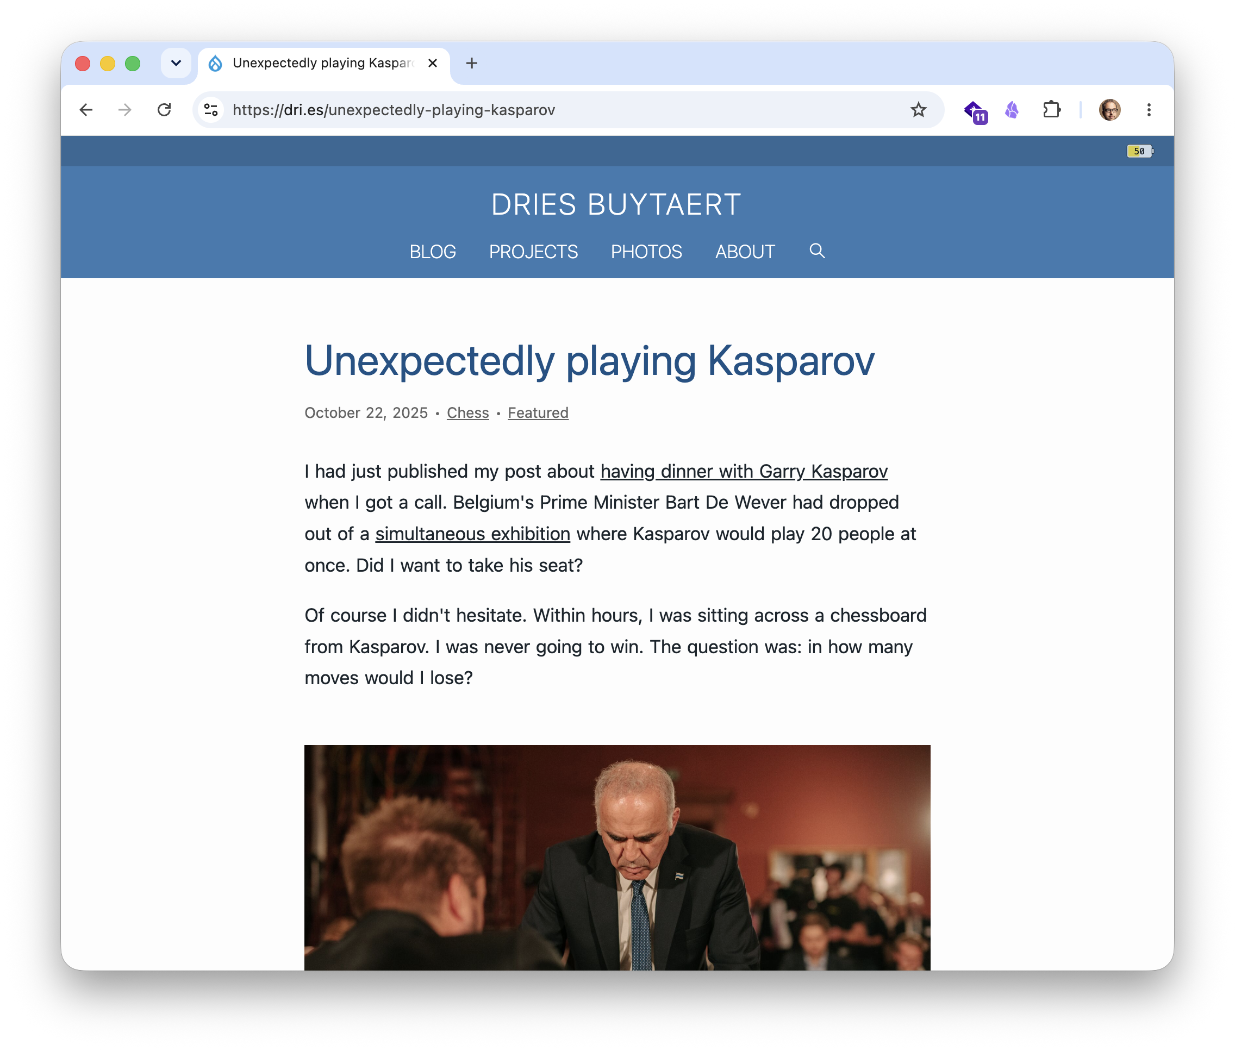Image resolution: width=1235 pixels, height=1051 pixels.
Task: Click the purple crystal extension icon
Action: 1012,110
